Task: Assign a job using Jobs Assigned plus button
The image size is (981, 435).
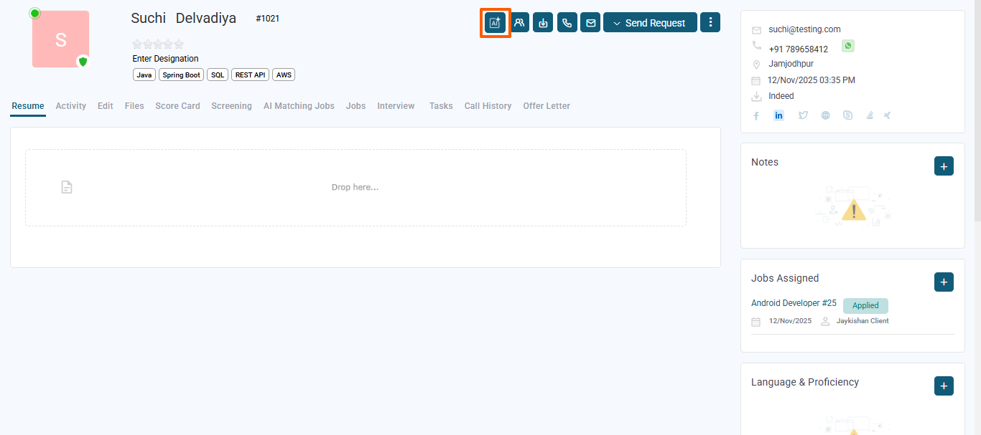Action: (x=944, y=282)
